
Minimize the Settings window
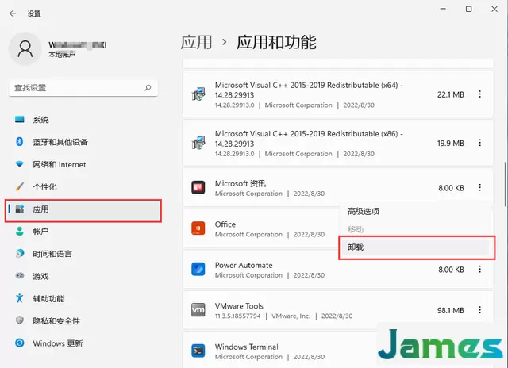point(443,9)
